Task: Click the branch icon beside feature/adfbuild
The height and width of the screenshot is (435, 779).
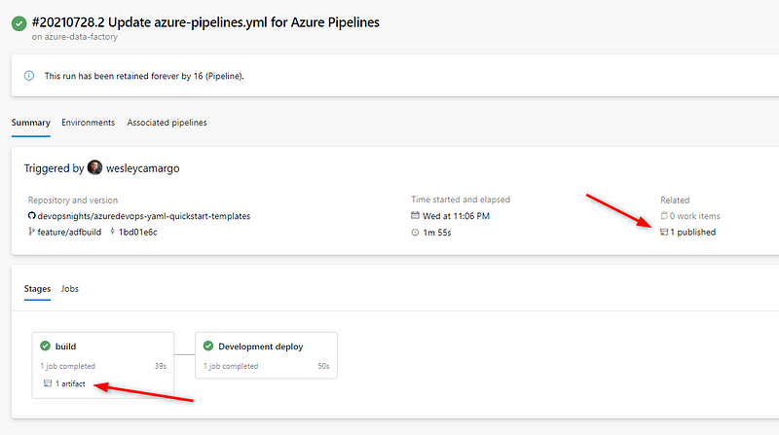Action: pos(31,233)
